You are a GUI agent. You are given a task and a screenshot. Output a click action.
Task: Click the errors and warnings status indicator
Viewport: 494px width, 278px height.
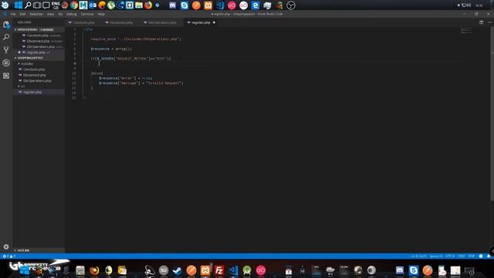pos(8,256)
